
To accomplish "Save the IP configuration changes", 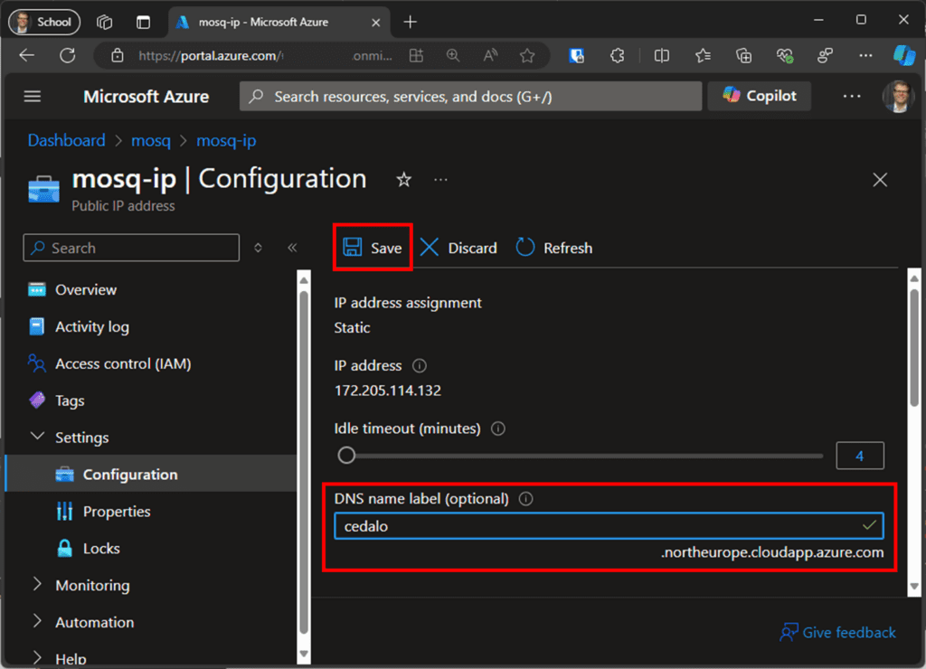I will pos(373,247).
